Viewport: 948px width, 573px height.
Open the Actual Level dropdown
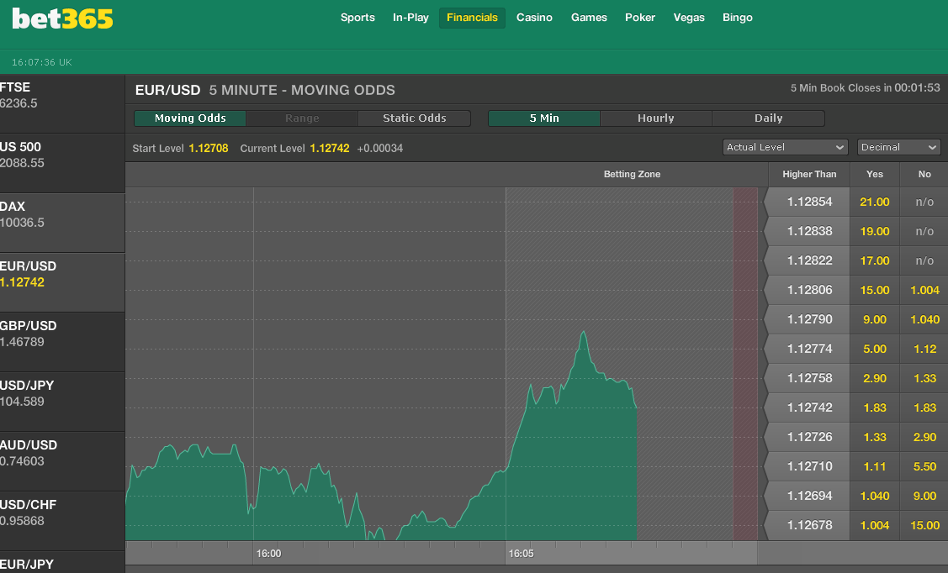(x=786, y=147)
